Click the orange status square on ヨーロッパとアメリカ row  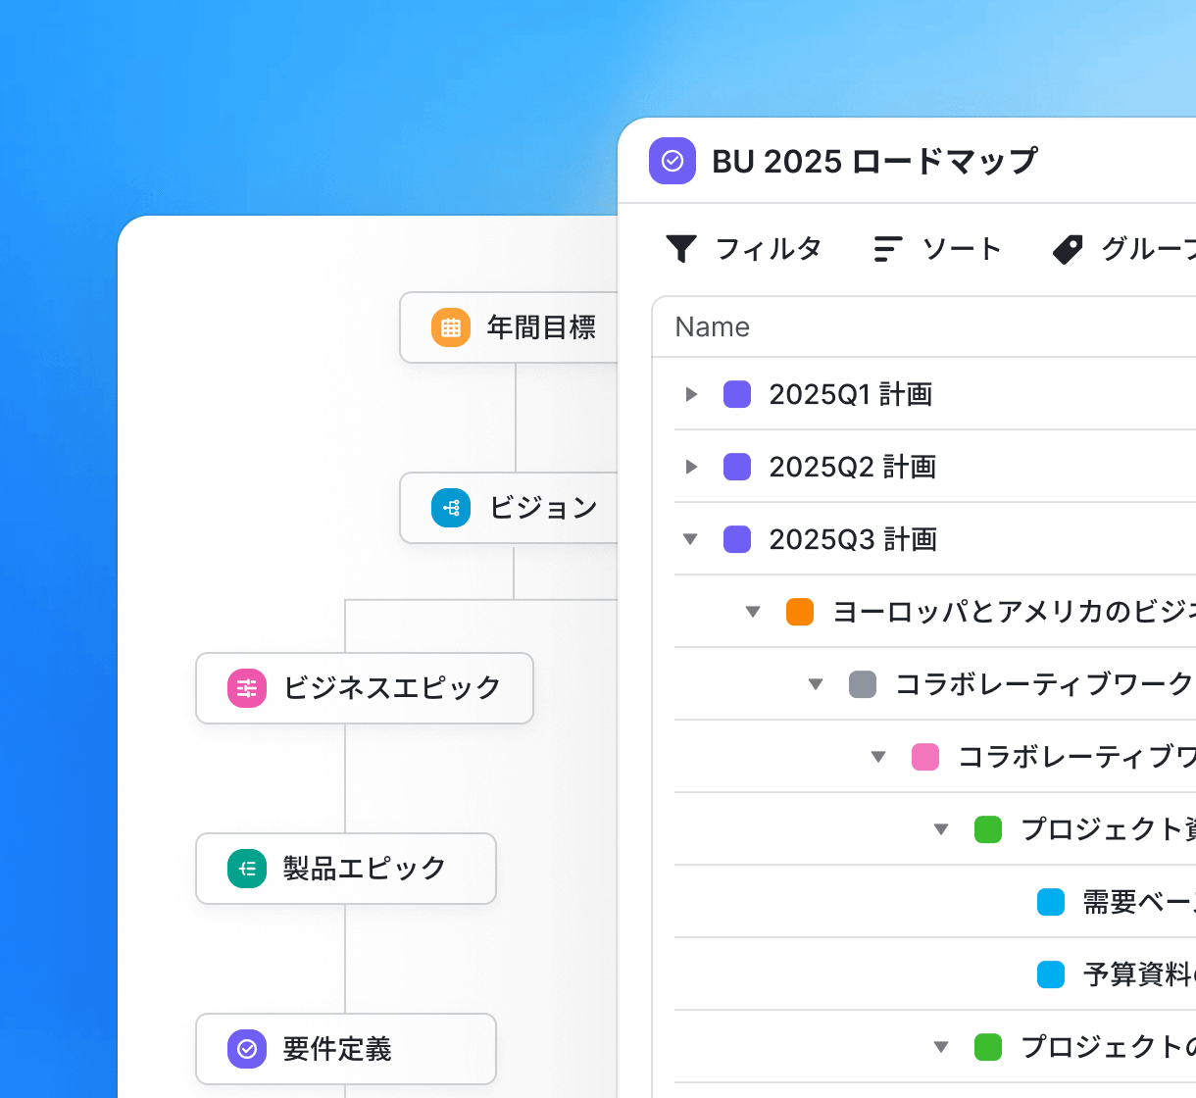(x=800, y=612)
